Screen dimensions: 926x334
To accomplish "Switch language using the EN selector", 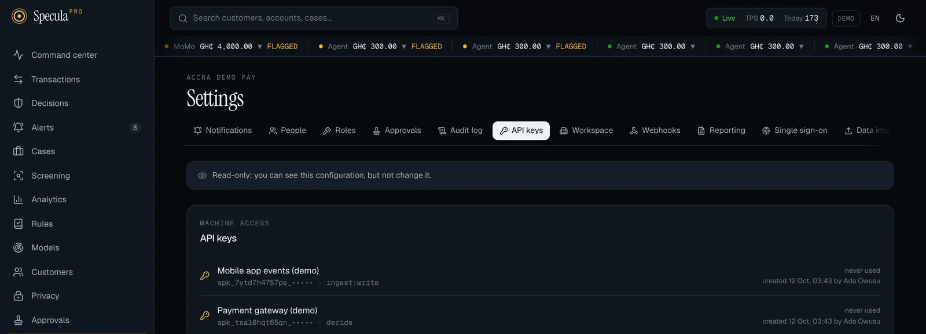I will coord(875,18).
